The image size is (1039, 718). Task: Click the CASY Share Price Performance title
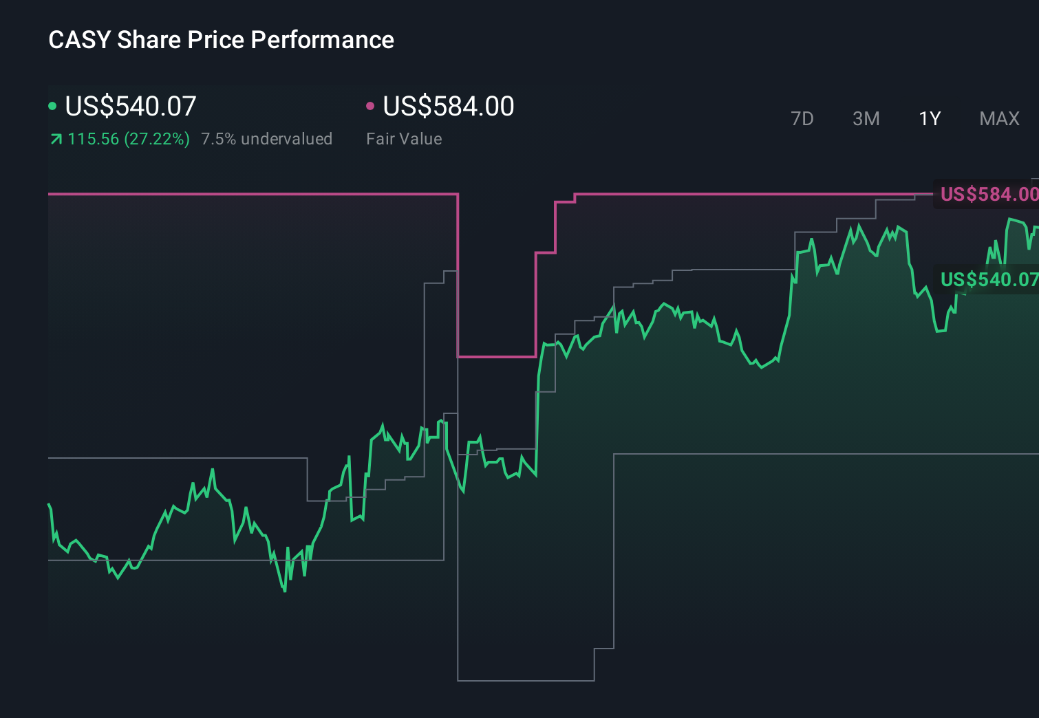pos(221,39)
